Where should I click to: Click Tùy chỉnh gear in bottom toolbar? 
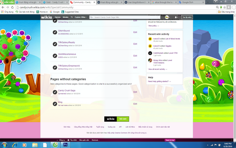(x=72, y=140)
